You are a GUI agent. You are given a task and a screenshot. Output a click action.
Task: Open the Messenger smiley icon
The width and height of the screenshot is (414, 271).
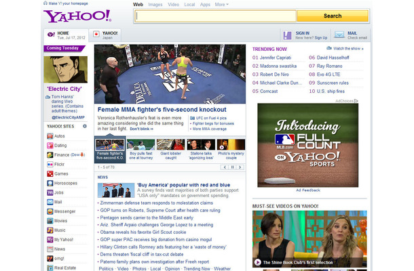[50, 211]
